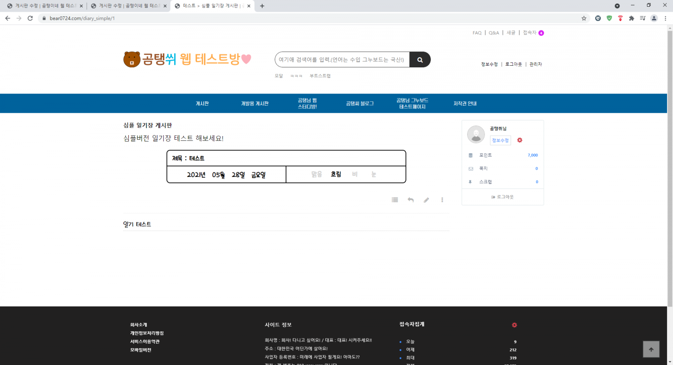Click into the search input field
Viewport: 673px width, 365px height.
point(342,60)
